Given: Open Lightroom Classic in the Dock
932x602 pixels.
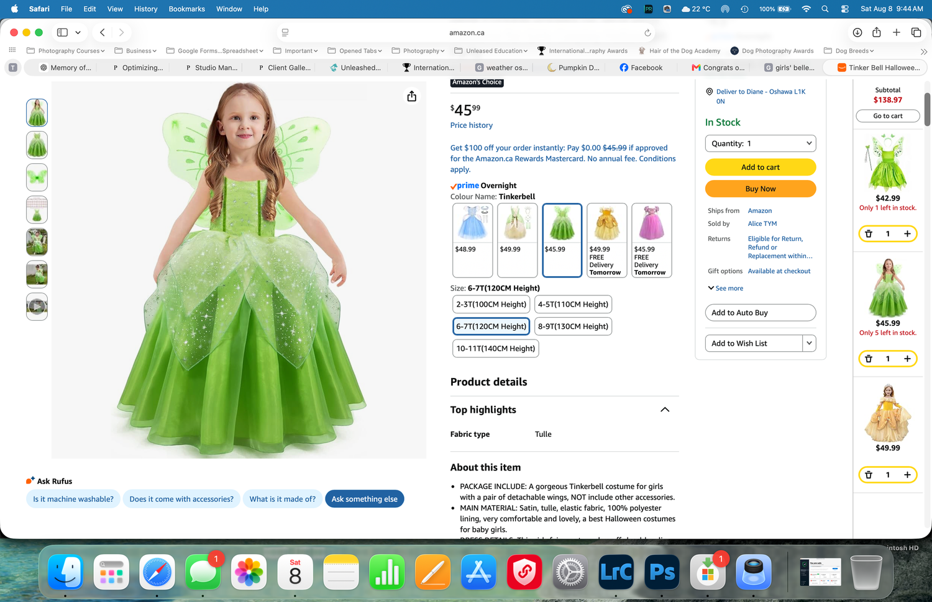Looking at the screenshot, I should [616, 572].
